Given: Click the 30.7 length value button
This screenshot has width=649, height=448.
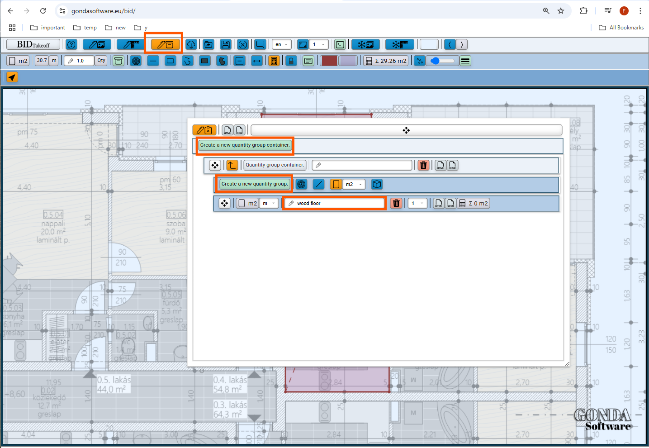Looking at the screenshot, I should tap(42, 61).
